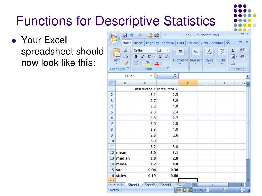Toggle Bold formatting

[136, 56]
